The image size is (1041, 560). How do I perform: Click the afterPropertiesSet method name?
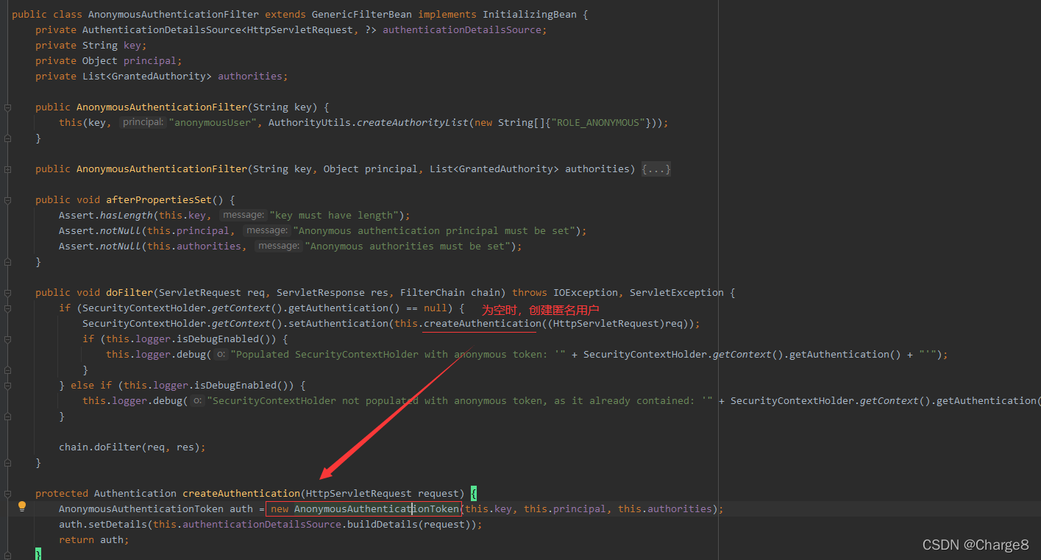pyautogui.click(x=159, y=200)
